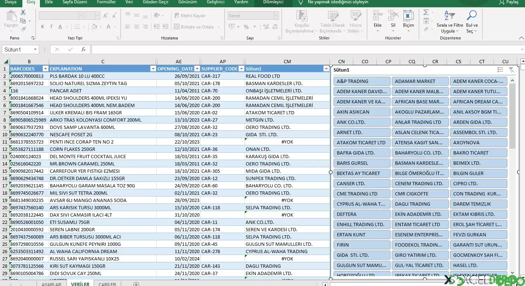This screenshot has height=286, width=525.
Task: Click the text Orientation icon
Action: pos(157,15)
